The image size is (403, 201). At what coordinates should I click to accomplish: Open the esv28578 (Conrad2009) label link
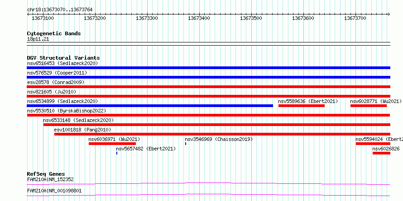(56, 82)
